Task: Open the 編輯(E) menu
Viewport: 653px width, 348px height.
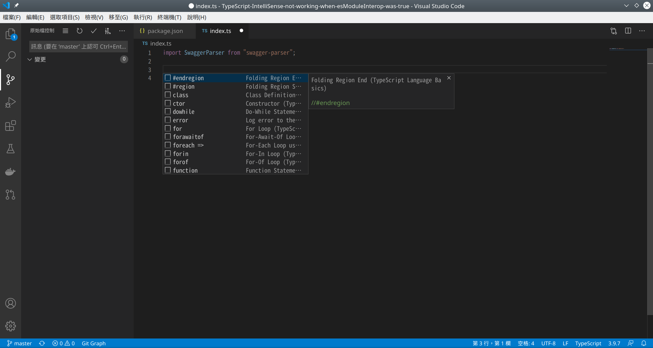Action: [x=35, y=17]
